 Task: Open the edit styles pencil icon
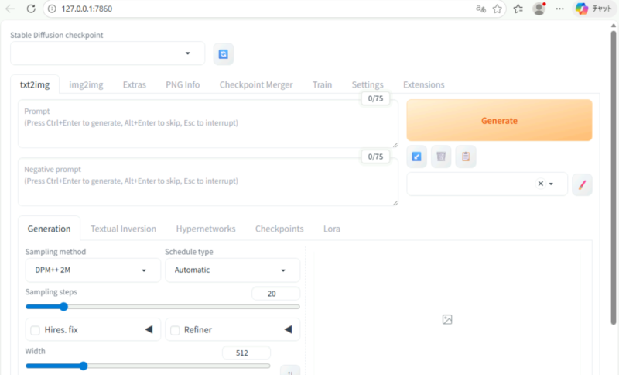(x=582, y=184)
